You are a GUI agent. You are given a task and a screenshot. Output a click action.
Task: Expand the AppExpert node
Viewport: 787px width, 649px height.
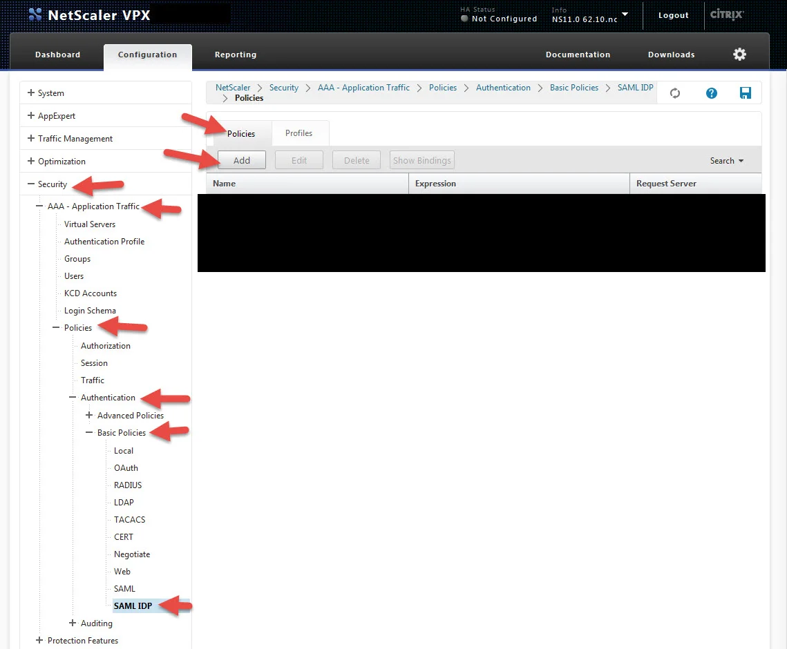pos(31,115)
